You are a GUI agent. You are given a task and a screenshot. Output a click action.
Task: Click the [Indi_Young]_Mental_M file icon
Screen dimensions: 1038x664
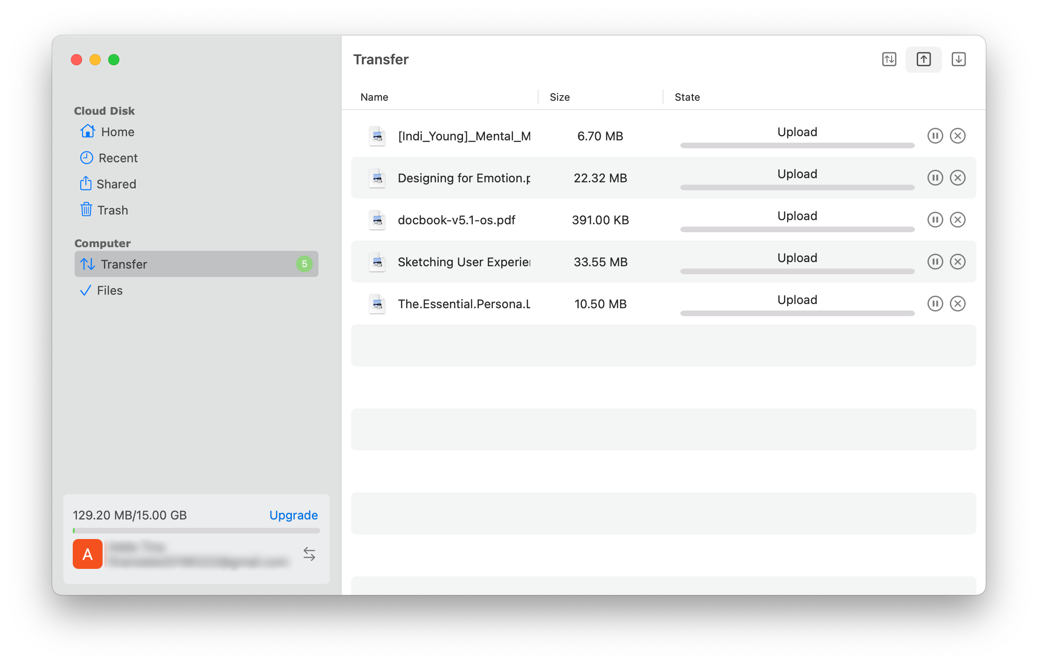coord(377,136)
